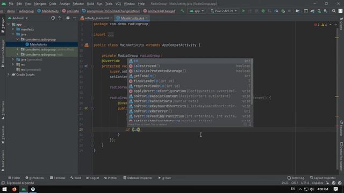Open the Profiler tool window
The image size is (344, 193).
pos(111,178)
